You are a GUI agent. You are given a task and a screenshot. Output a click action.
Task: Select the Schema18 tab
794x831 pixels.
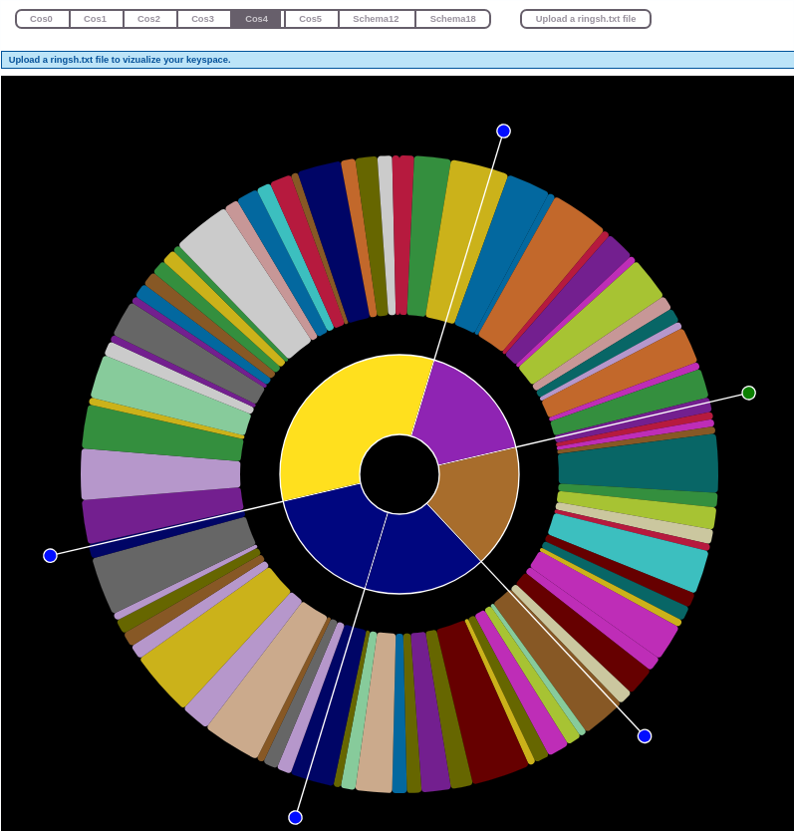(x=453, y=19)
